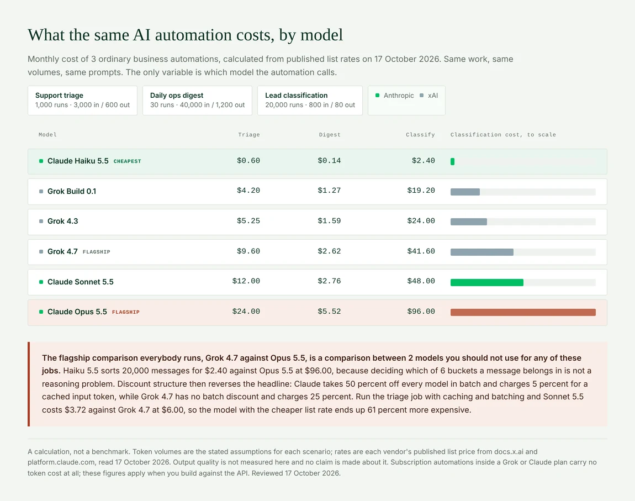This screenshot has height=501, width=635.
Task: Click the $2.76 digest cost value
Action: pos(329,282)
